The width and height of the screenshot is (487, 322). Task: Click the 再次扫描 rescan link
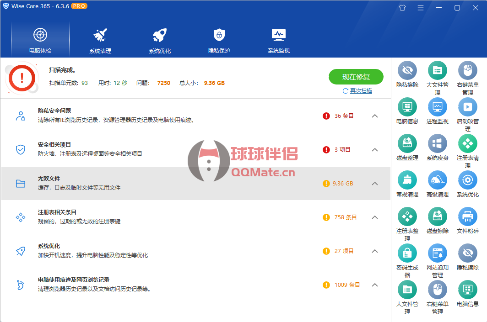tap(361, 91)
